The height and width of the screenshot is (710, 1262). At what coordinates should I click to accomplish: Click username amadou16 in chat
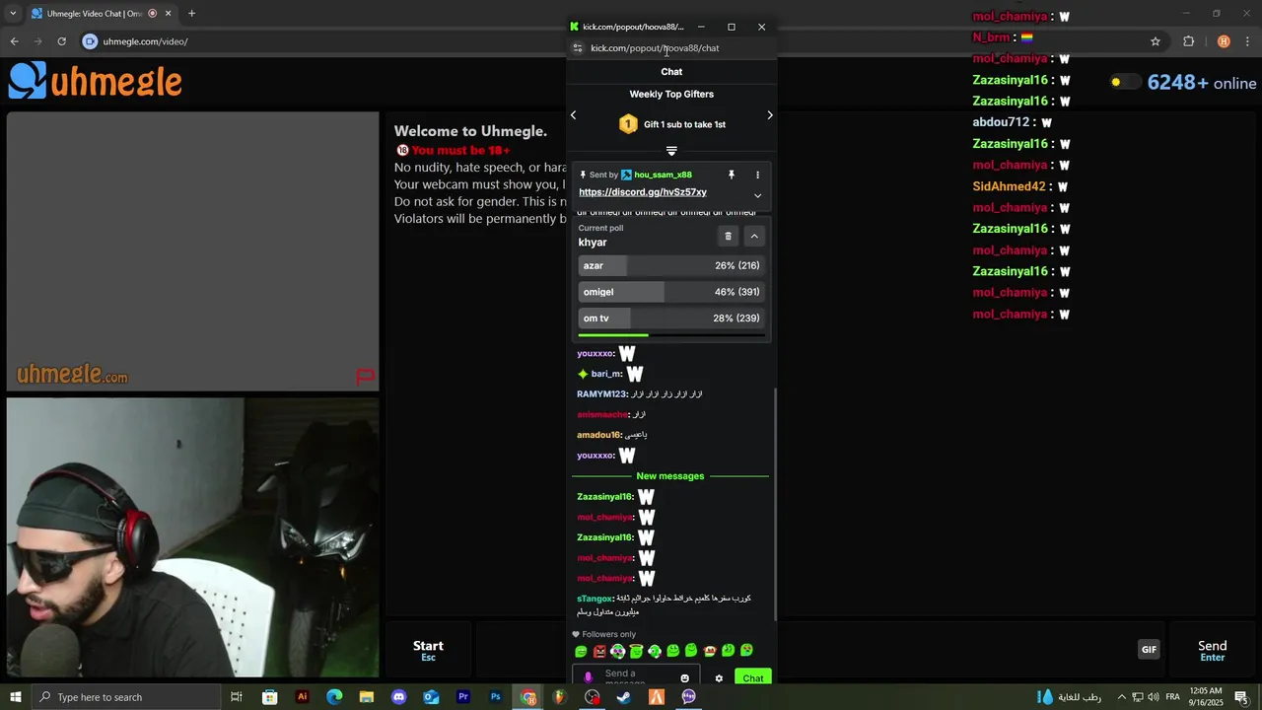tap(598, 435)
